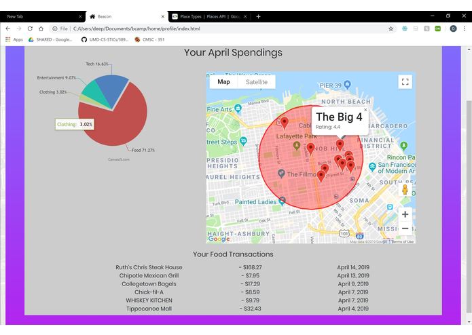Click the browser forward arrow
472x335 pixels.
coord(19,28)
